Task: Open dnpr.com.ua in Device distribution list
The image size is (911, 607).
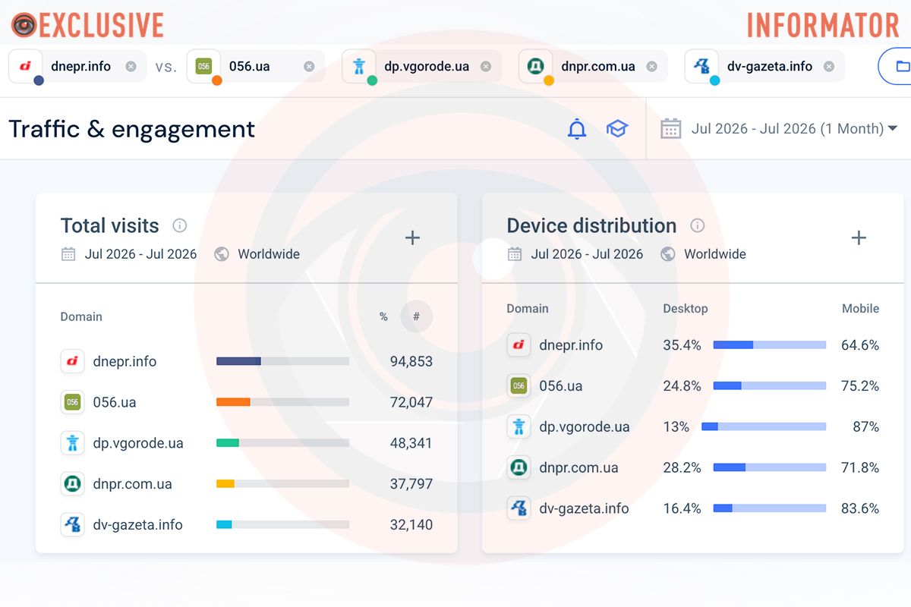Action: tap(579, 468)
